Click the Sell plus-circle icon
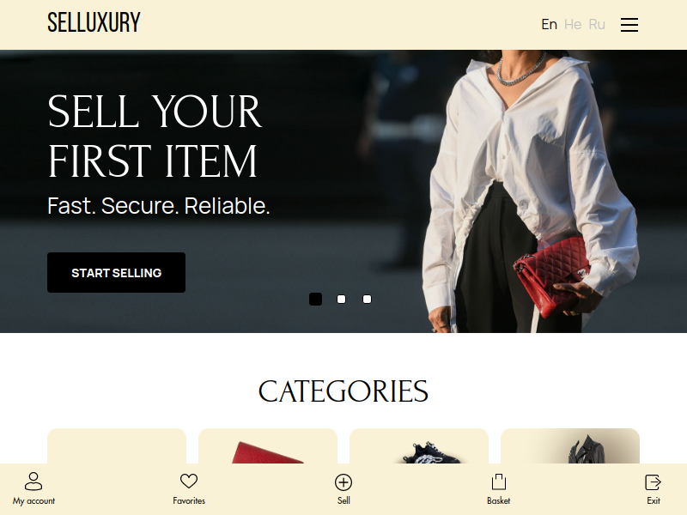This screenshot has width=687, height=515. [x=343, y=482]
